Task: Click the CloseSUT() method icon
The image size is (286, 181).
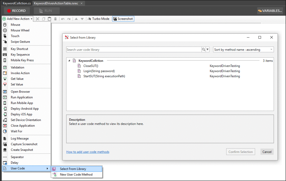Action: (x=79, y=66)
